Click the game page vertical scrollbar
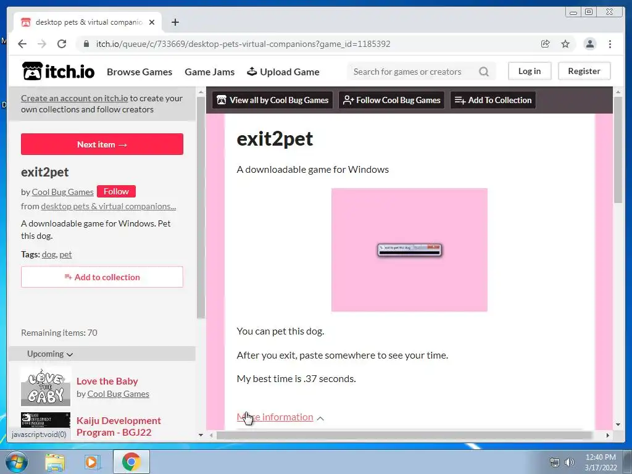The image size is (632, 474). 618,150
